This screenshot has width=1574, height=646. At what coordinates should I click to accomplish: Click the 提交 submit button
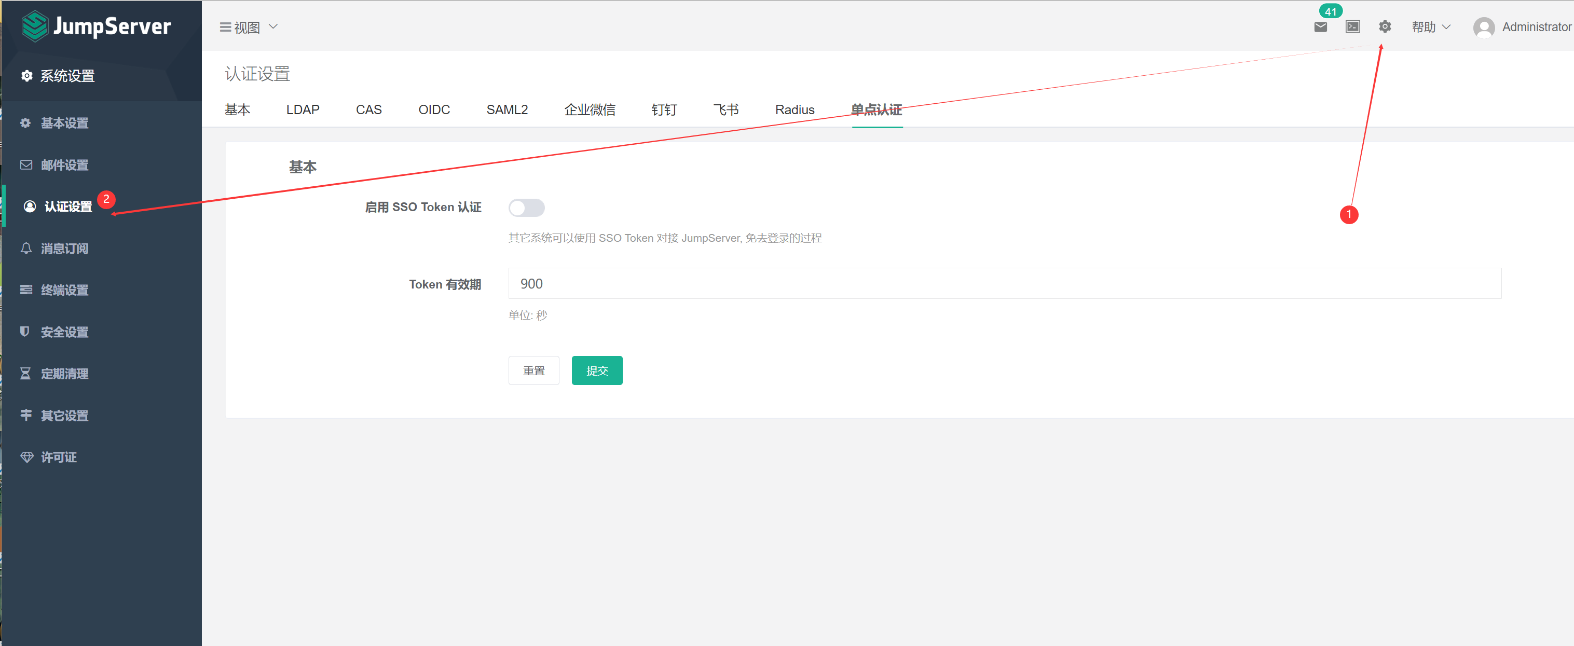click(x=597, y=370)
